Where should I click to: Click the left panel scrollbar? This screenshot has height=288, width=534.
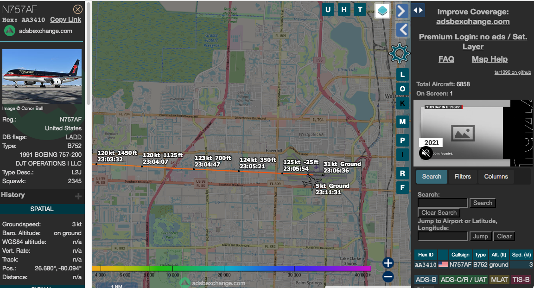[x=89, y=53]
